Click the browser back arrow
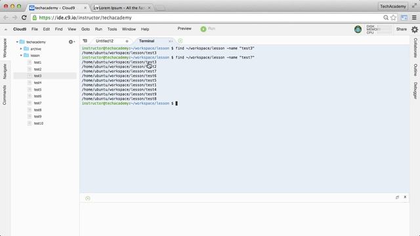 (6, 18)
